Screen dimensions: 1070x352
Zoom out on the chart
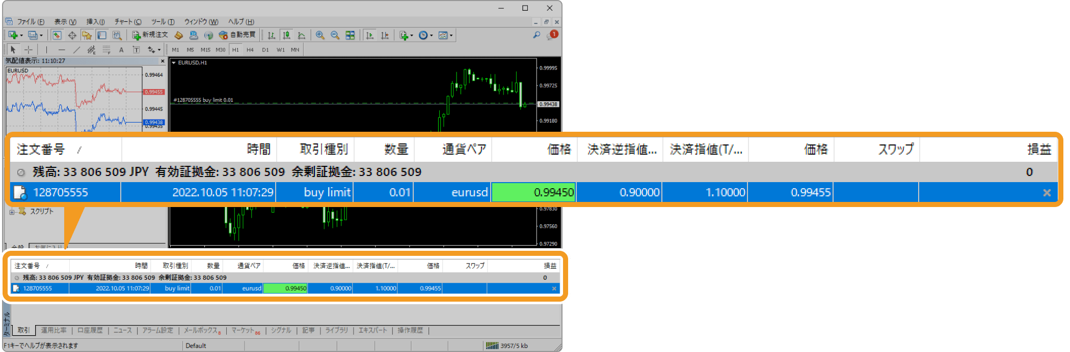pos(335,35)
